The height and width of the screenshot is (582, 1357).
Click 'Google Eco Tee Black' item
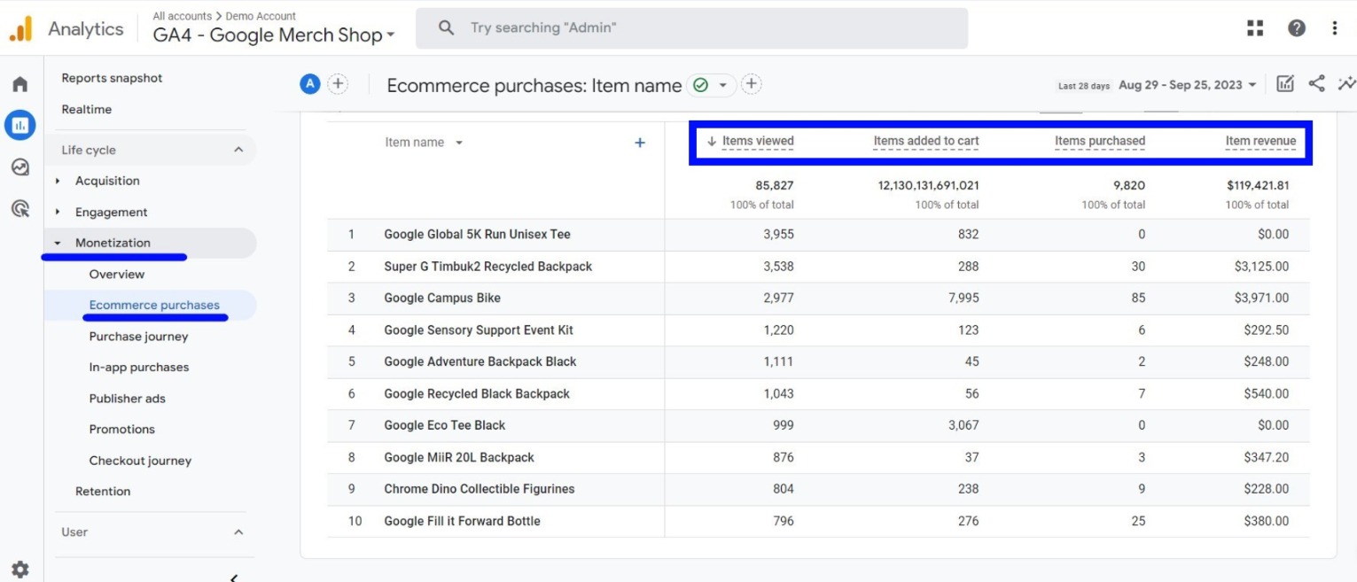(445, 425)
